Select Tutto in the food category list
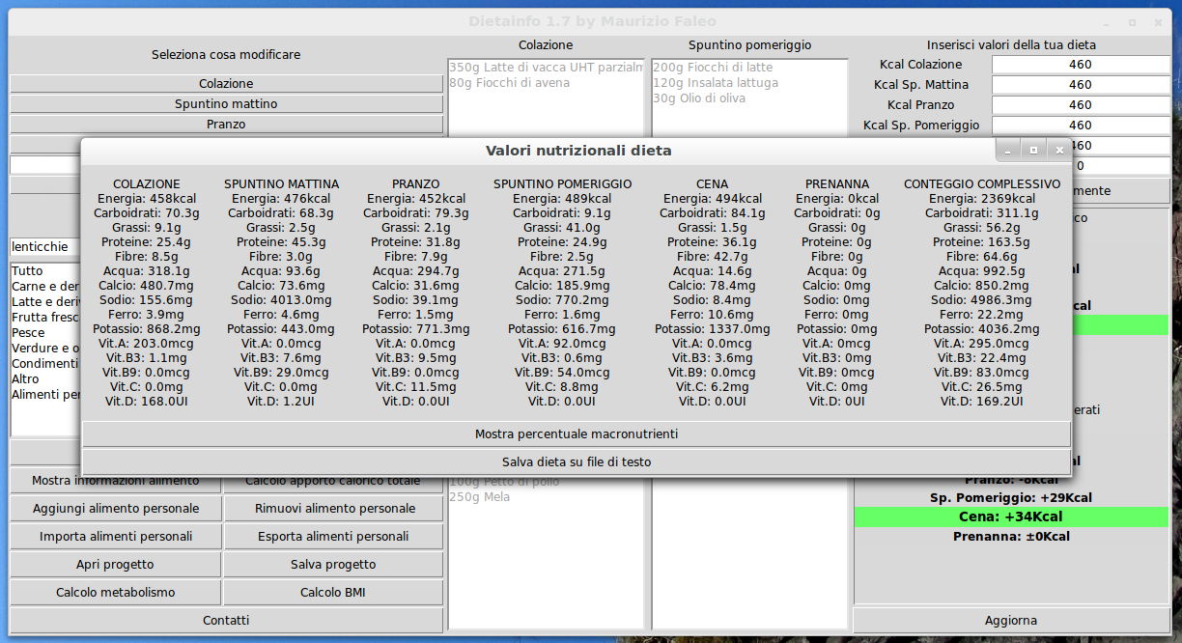The width and height of the screenshot is (1182, 643). coord(27,271)
